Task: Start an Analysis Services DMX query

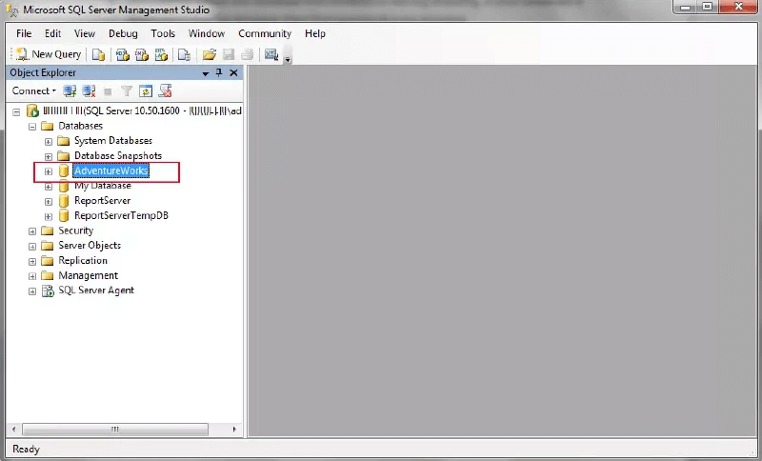Action: [141, 55]
